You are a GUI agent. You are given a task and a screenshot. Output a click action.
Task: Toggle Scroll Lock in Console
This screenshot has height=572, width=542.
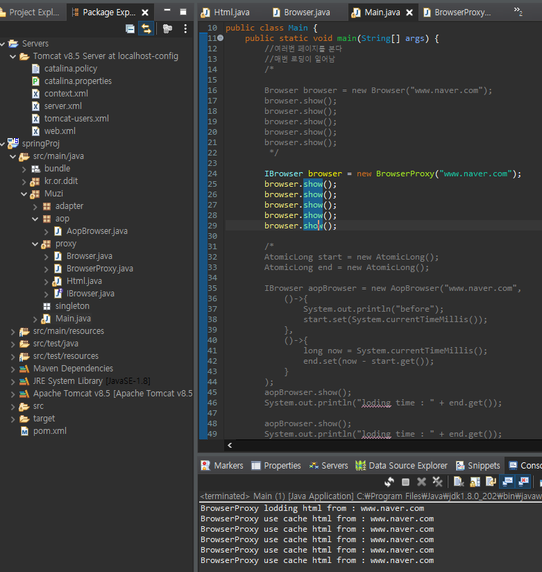475,482
